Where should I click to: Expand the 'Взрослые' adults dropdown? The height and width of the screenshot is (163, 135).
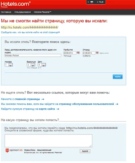click(31, 65)
